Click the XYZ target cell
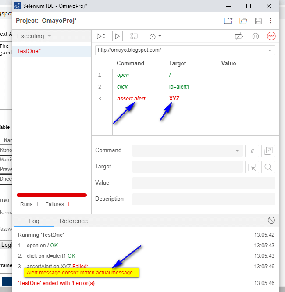Screen dimensions: 285x292 [x=174, y=99]
